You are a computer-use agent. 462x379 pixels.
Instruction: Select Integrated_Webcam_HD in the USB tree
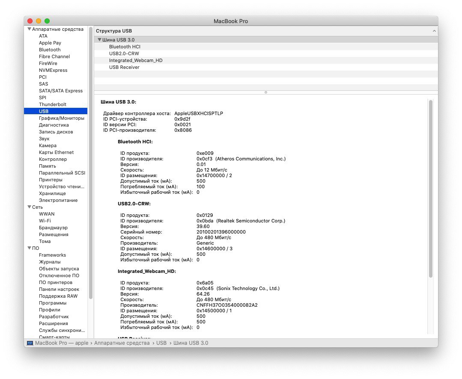click(x=136, y=60)
